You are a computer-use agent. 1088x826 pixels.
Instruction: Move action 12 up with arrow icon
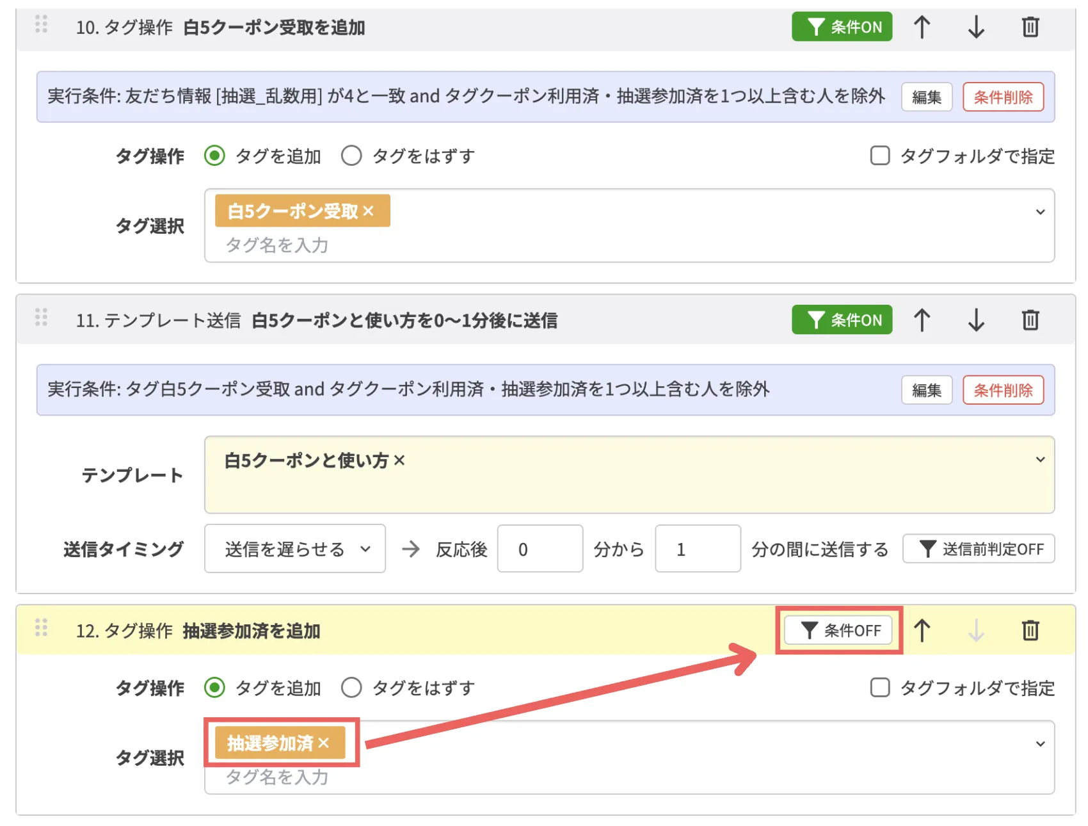pos(922,630)
